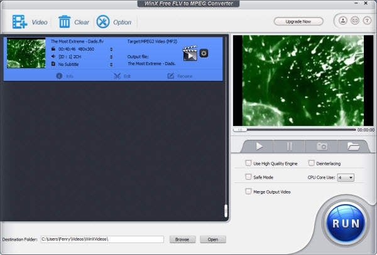Open the CPU Core Use dropdown
The width and height of the screenshot is (377, 255).
coord(346,177)
